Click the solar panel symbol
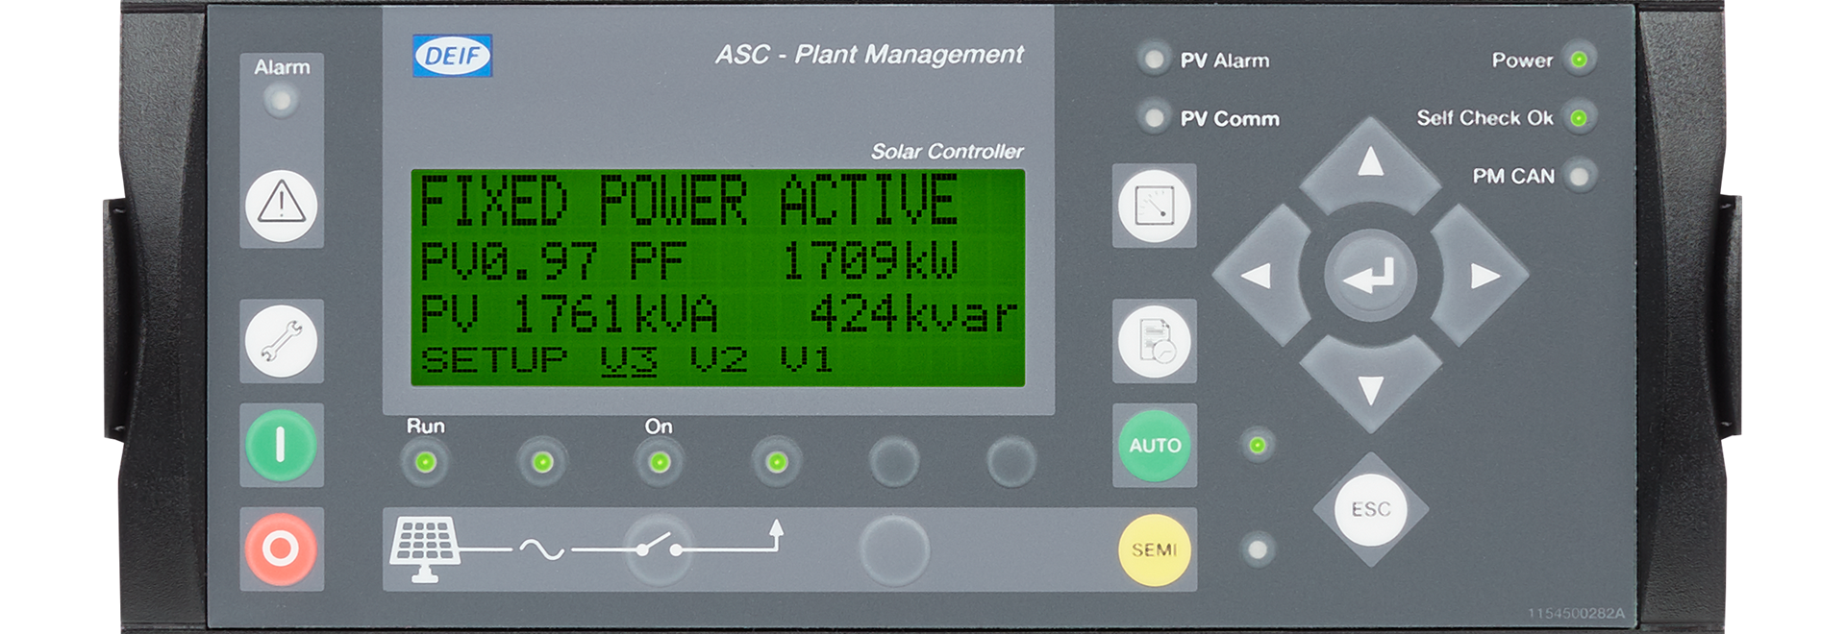Screen dimensions: 1846x634 [x=424, y=549]
